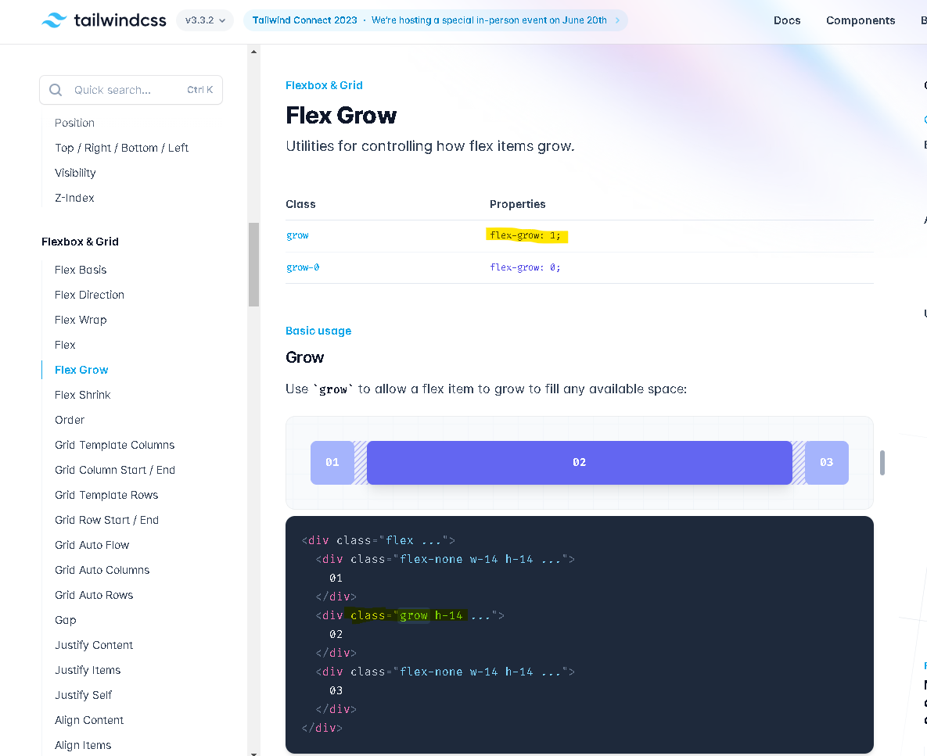Open Top / Right / Bottom / Left page

coord(121,148)
